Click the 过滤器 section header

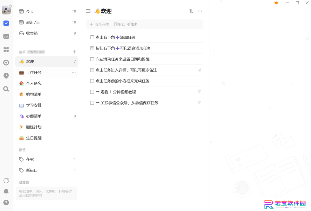tap(24, 182)
